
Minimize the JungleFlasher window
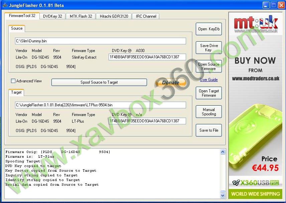click(x=266, y=5)
